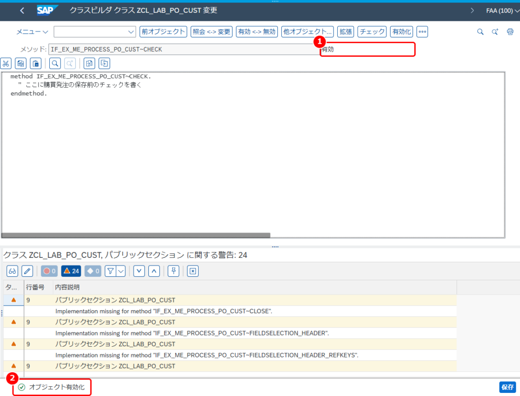Click the 保存 save button
Screen dimensions: 520x396
point(507,387)
